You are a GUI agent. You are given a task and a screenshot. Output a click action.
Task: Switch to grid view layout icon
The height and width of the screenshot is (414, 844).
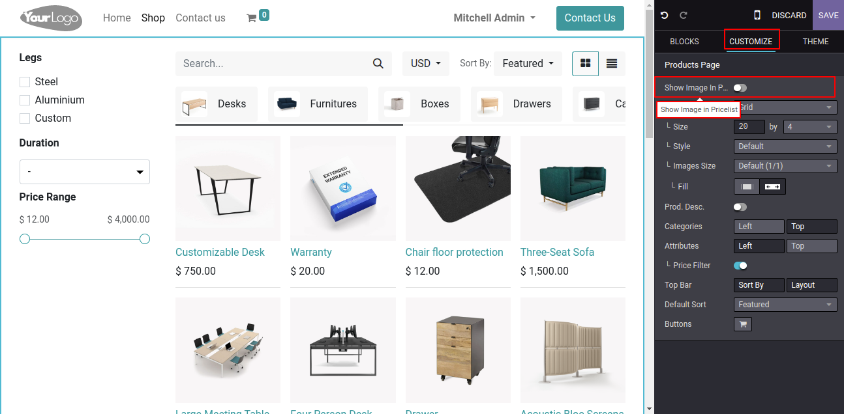[585, 63]
